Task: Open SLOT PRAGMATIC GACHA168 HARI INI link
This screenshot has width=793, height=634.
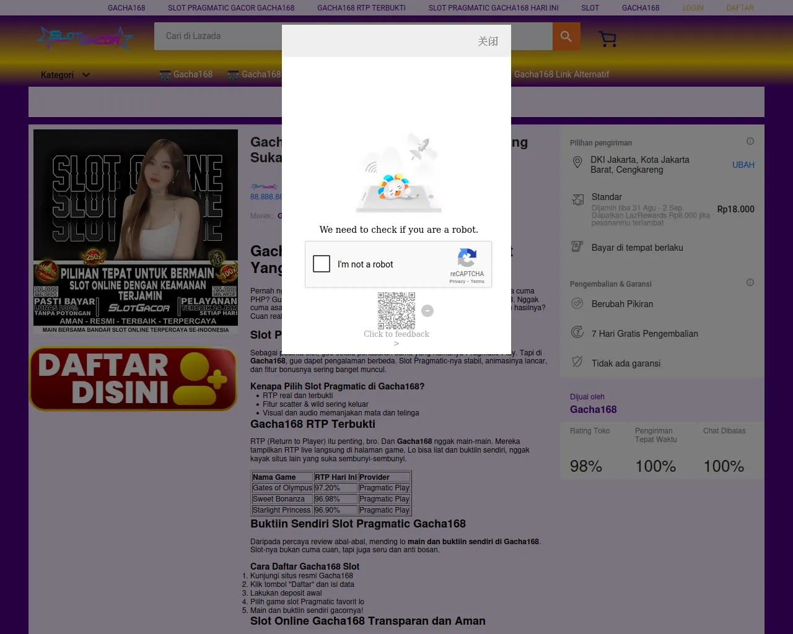Action: (493, 8)
